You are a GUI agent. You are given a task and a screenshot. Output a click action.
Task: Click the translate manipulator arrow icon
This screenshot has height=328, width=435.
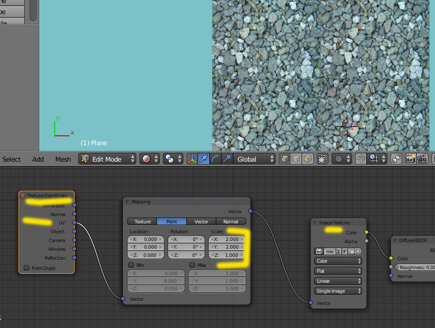coord(203,159)
